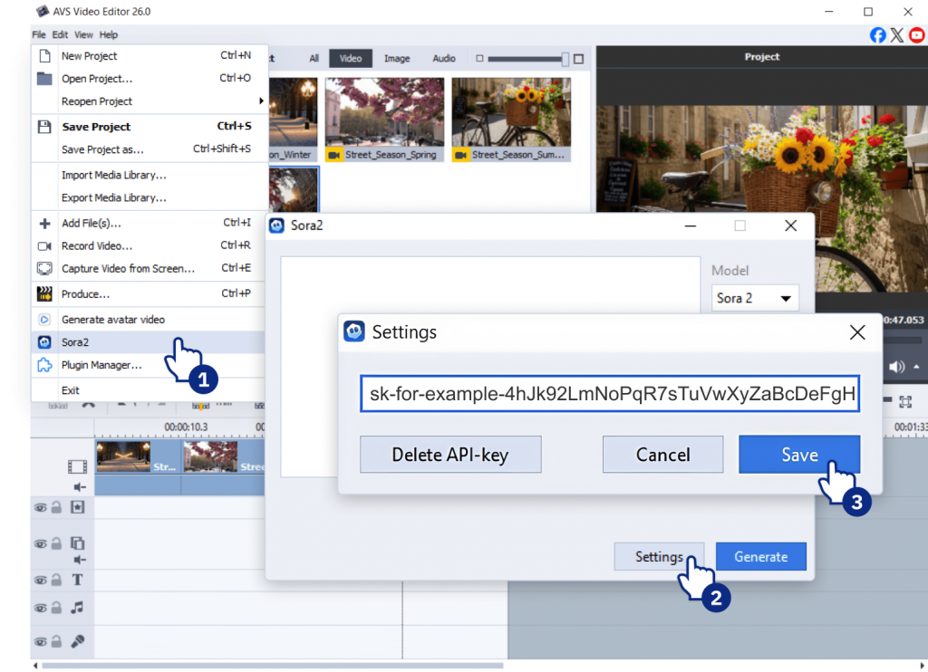Hide the text track using its eye icon
The image size is (928, 672).
[x=40, y=580]
